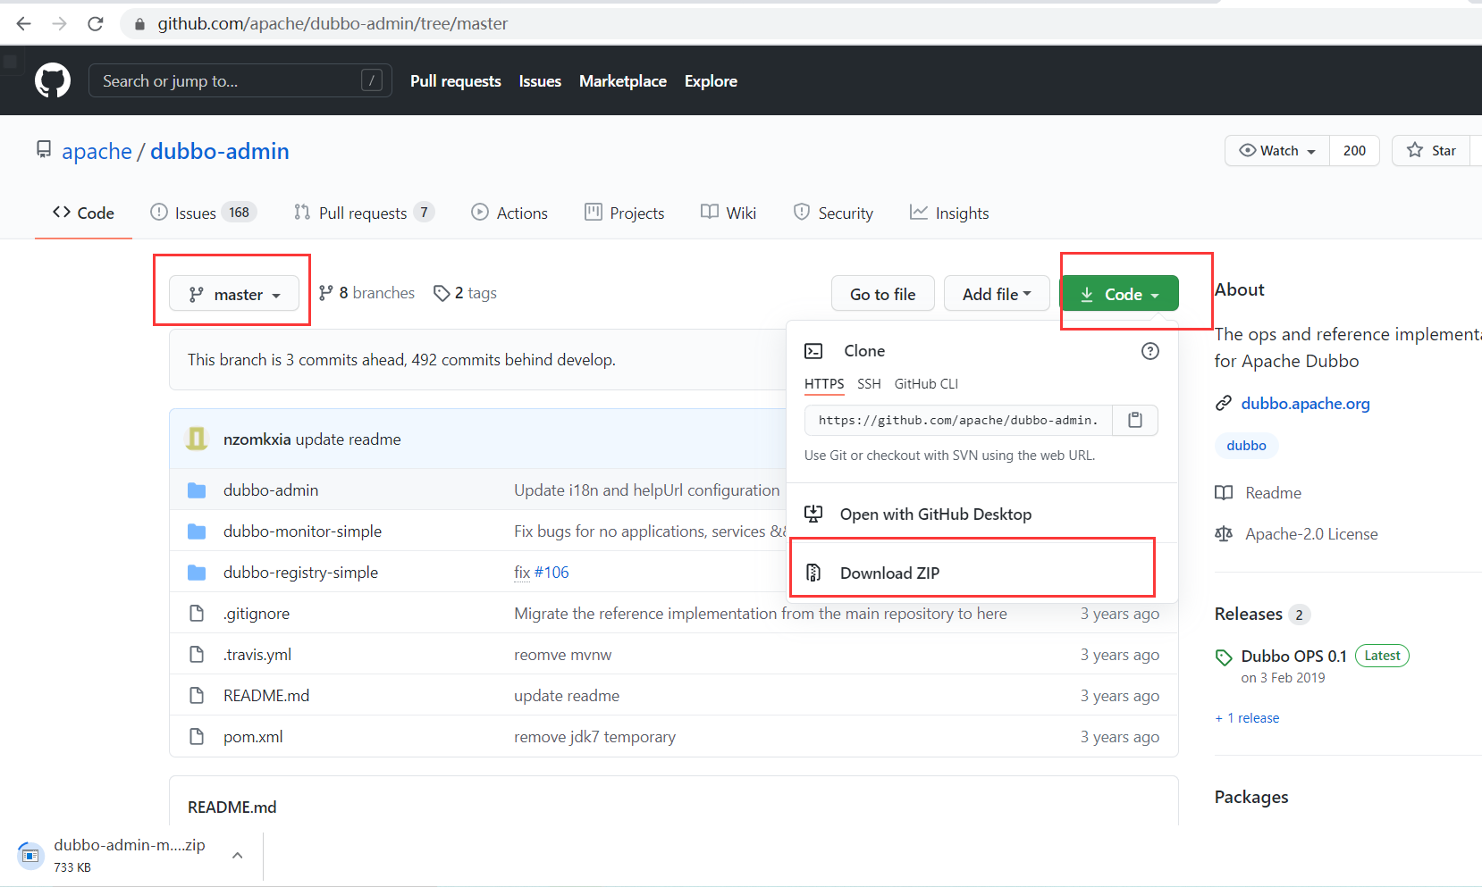
Task: Focus the Search or jump to field
Action: click(x=240, y=80)
